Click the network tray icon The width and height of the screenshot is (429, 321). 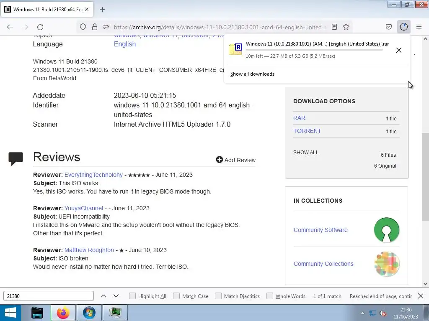(372, 313)
